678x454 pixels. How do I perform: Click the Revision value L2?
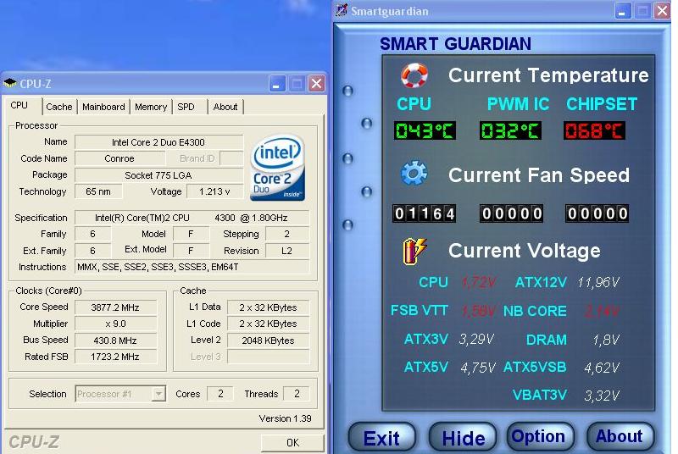[287, 251]
